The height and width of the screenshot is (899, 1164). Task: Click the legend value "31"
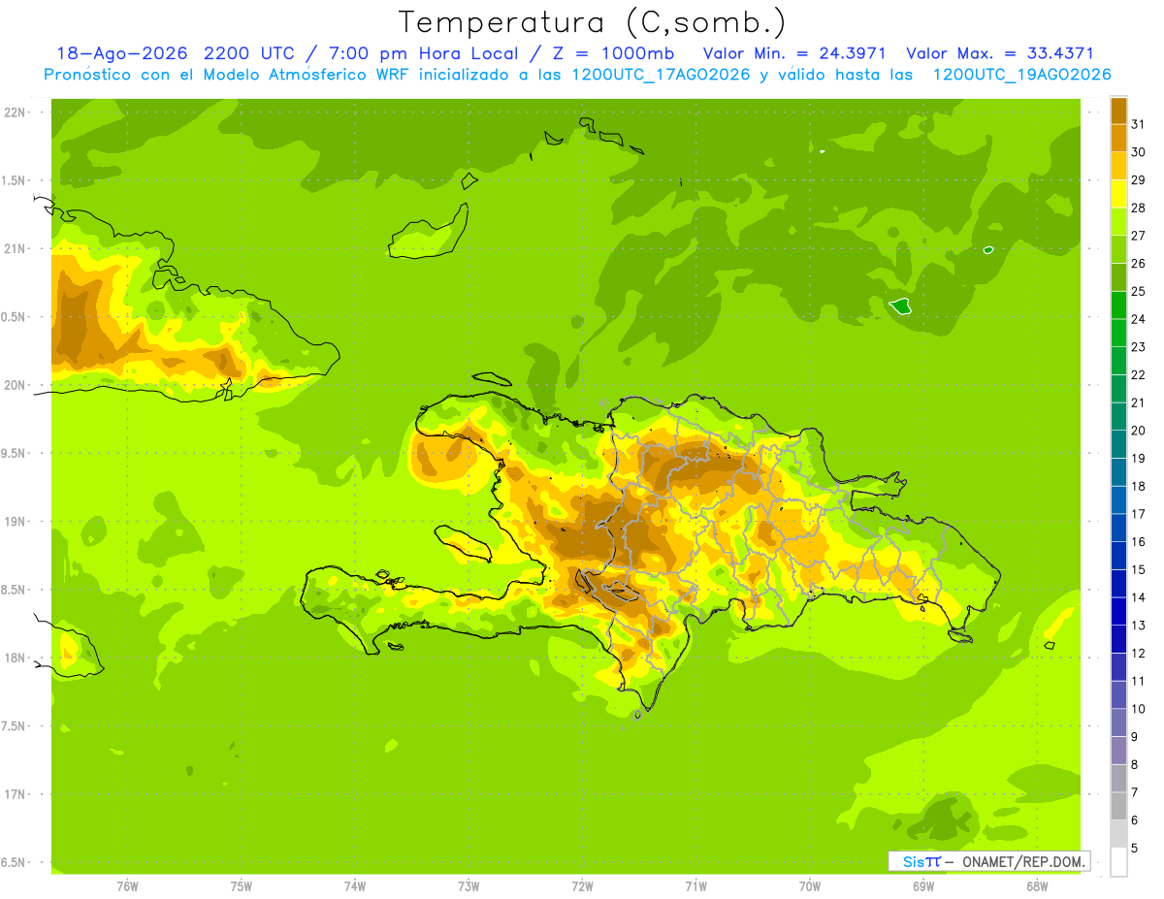tap(1139, 124)
